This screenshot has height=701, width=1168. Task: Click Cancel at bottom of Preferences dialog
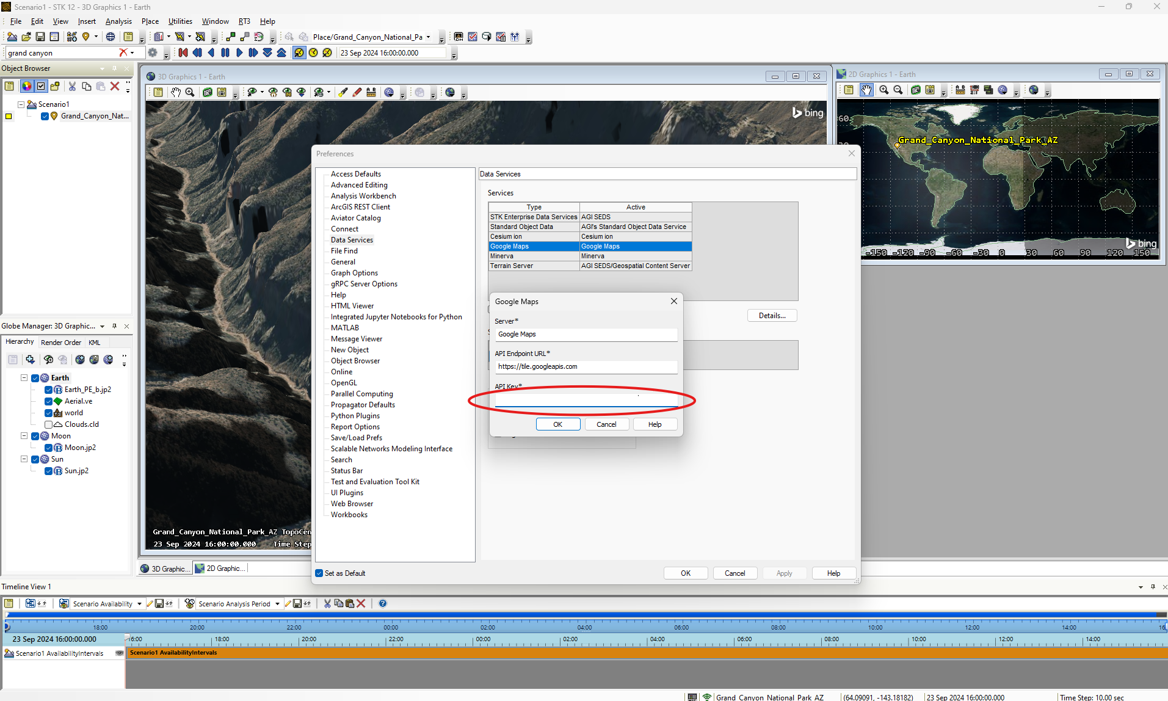click(735, 573)
